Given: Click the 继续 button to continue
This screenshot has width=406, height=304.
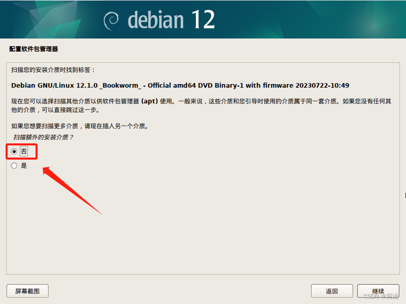Looking at the screenshot, I should 378,291.
